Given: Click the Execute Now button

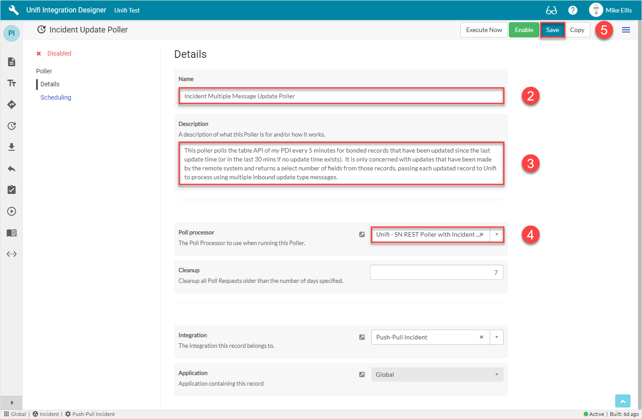Looking at the screenshot, I should pyautogui.click(x=484, y=30).
